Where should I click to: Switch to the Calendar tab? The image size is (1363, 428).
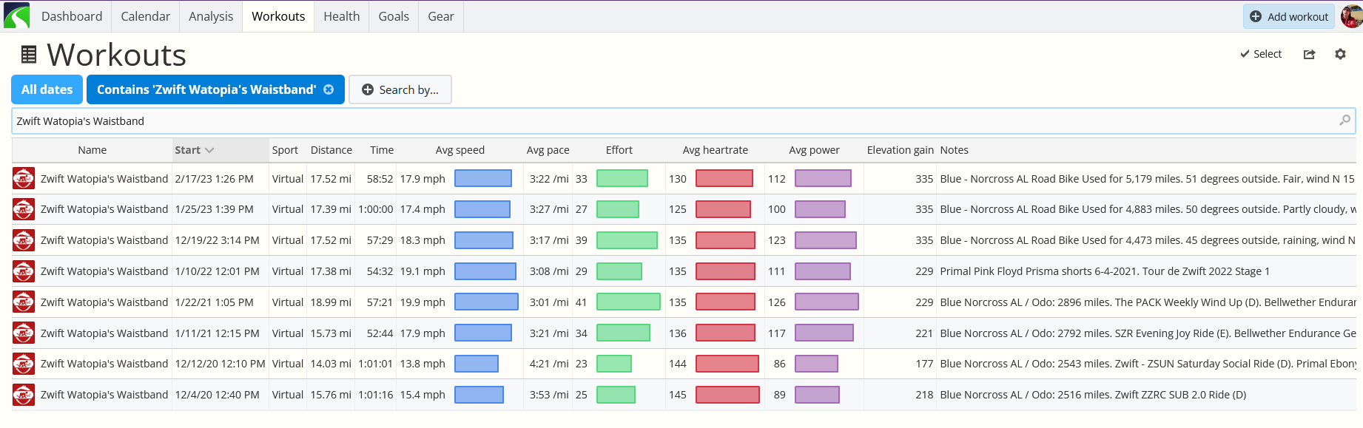point(145,16)
